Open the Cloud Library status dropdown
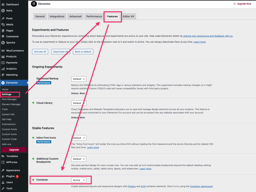The height and width of the screenshot is (192, 256). (79, 103)
